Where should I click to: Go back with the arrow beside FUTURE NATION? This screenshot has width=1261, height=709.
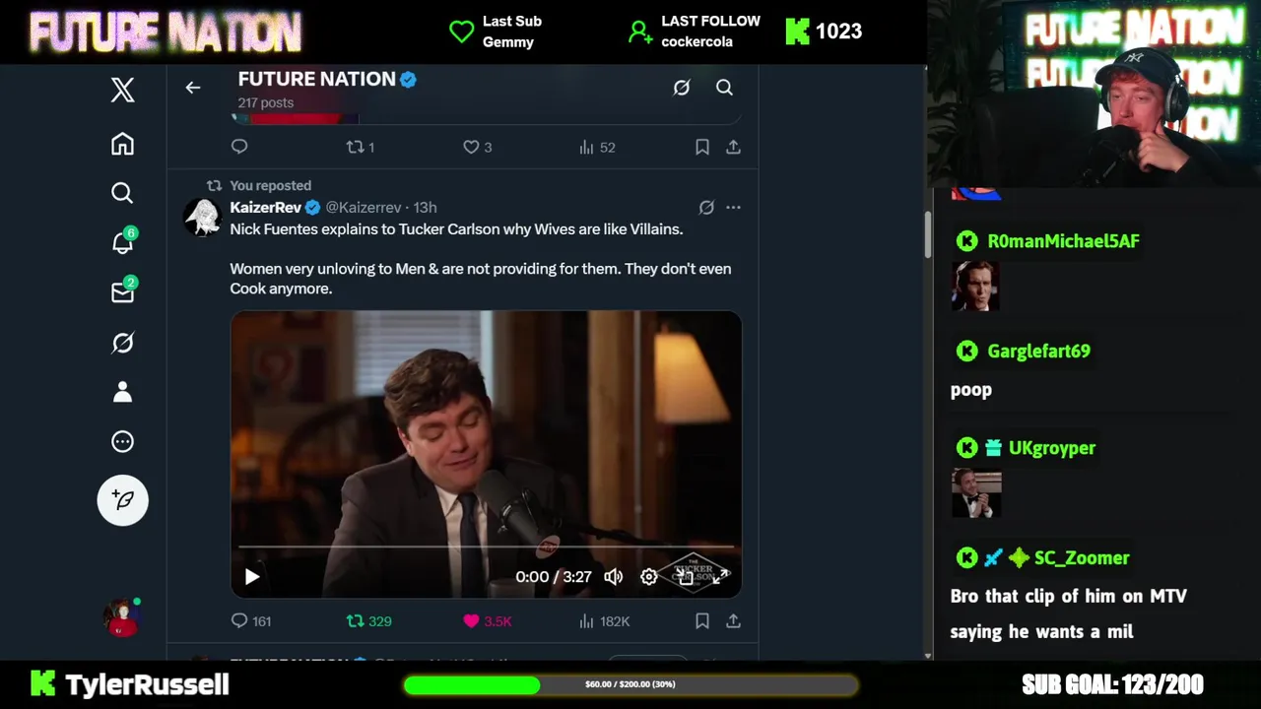tap(193, 88)
